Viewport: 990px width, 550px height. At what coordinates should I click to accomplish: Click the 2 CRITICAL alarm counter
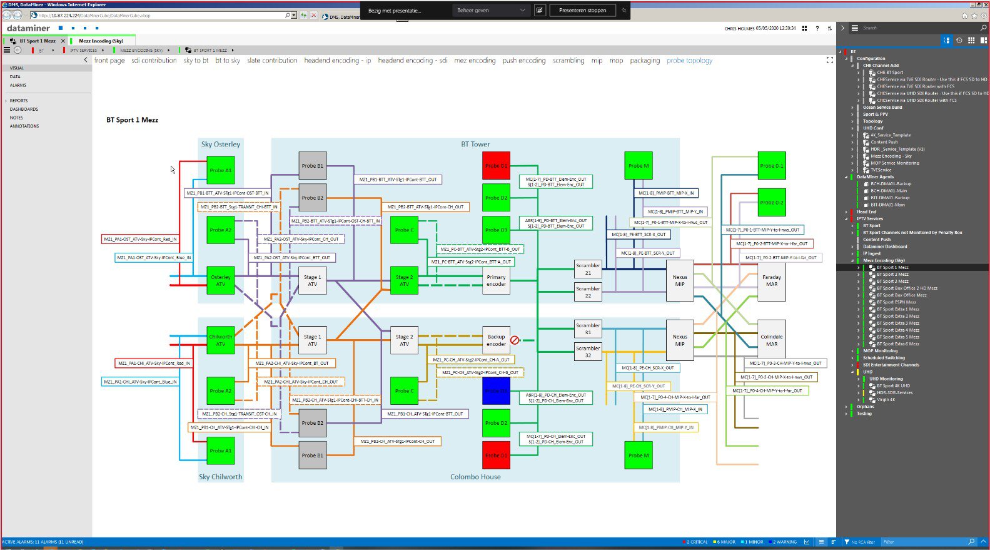tap(695, 542)
